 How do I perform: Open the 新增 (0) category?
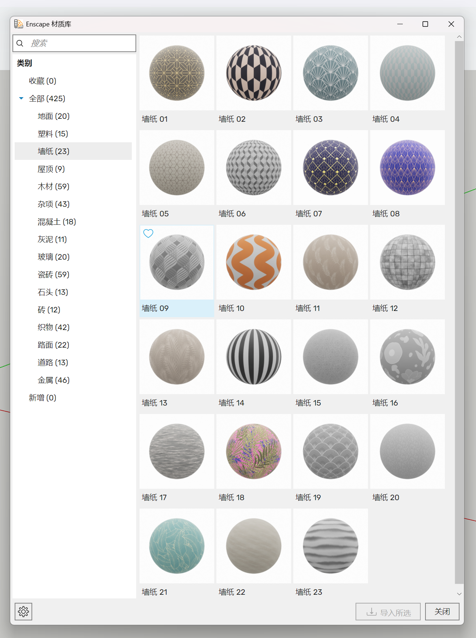pos(42,398)
